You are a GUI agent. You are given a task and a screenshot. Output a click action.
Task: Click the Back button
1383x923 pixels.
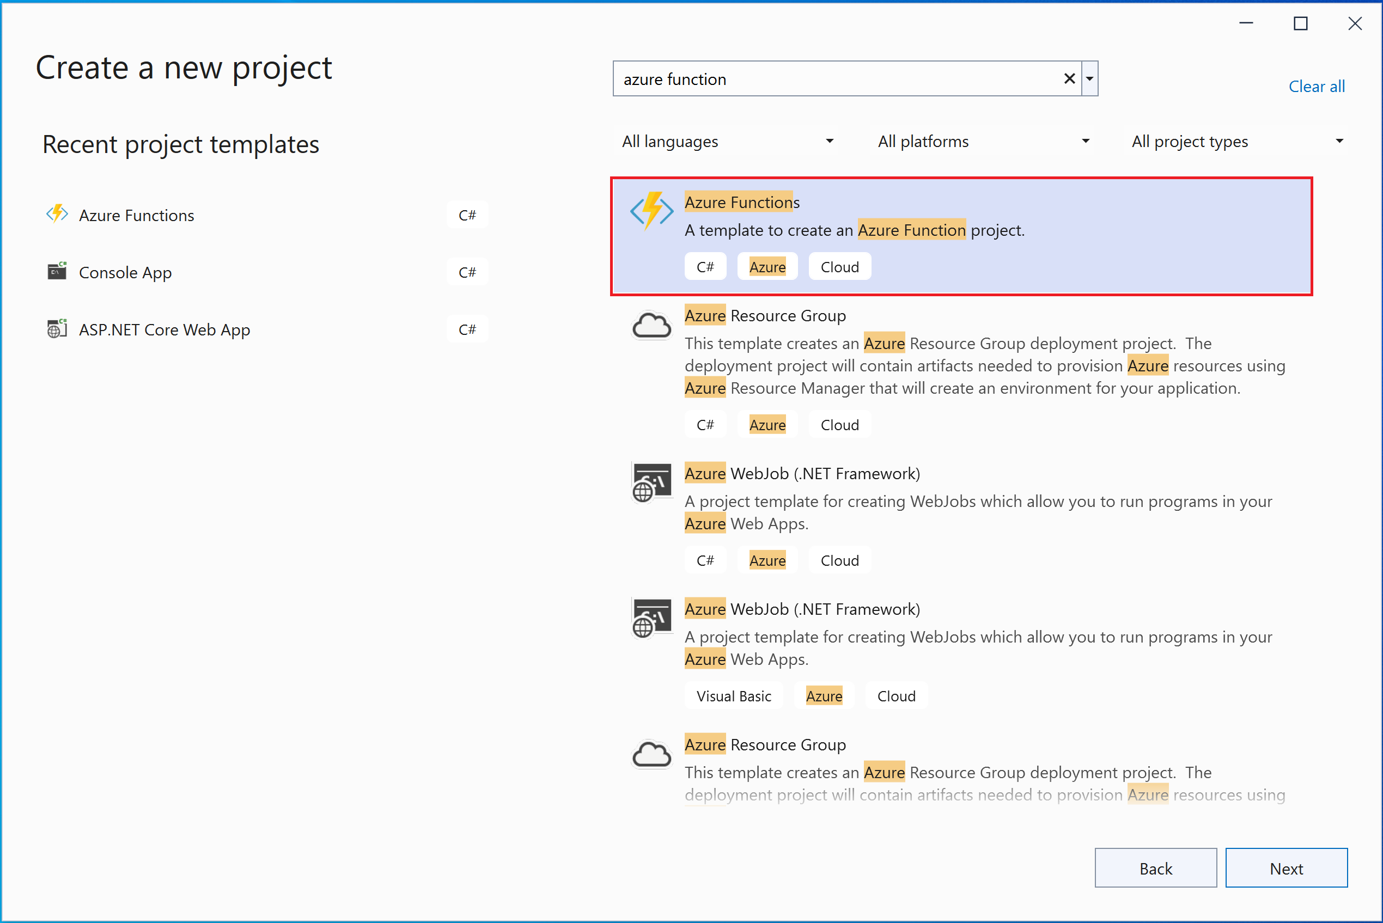[1155, 867]
